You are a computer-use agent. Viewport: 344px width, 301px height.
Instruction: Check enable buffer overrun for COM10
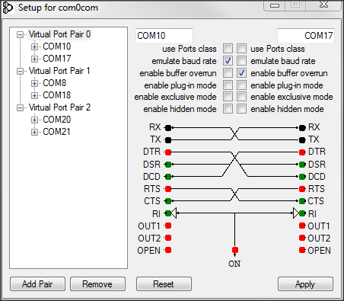pyautogui.click(x=228, y=72)
